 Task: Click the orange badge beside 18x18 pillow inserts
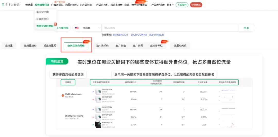tap(63, 95)
